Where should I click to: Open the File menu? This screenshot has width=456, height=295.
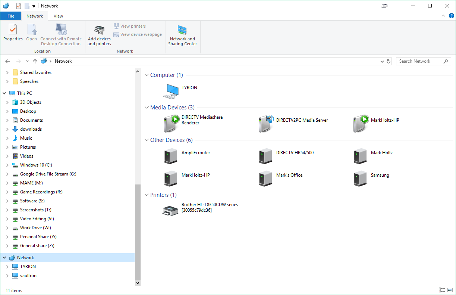(x=11, y=16)
